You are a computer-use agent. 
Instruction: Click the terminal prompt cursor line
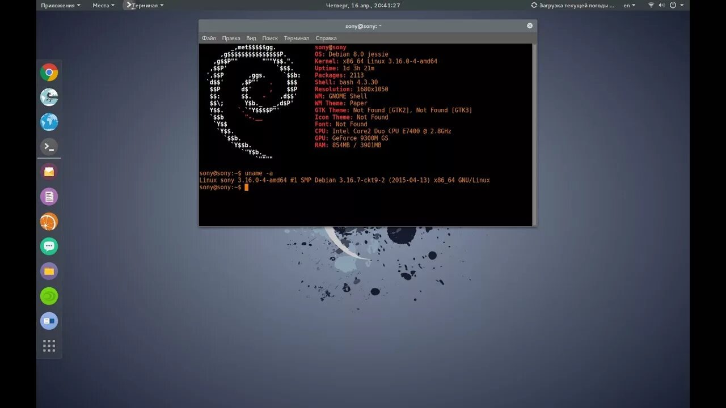click(224, 187)
